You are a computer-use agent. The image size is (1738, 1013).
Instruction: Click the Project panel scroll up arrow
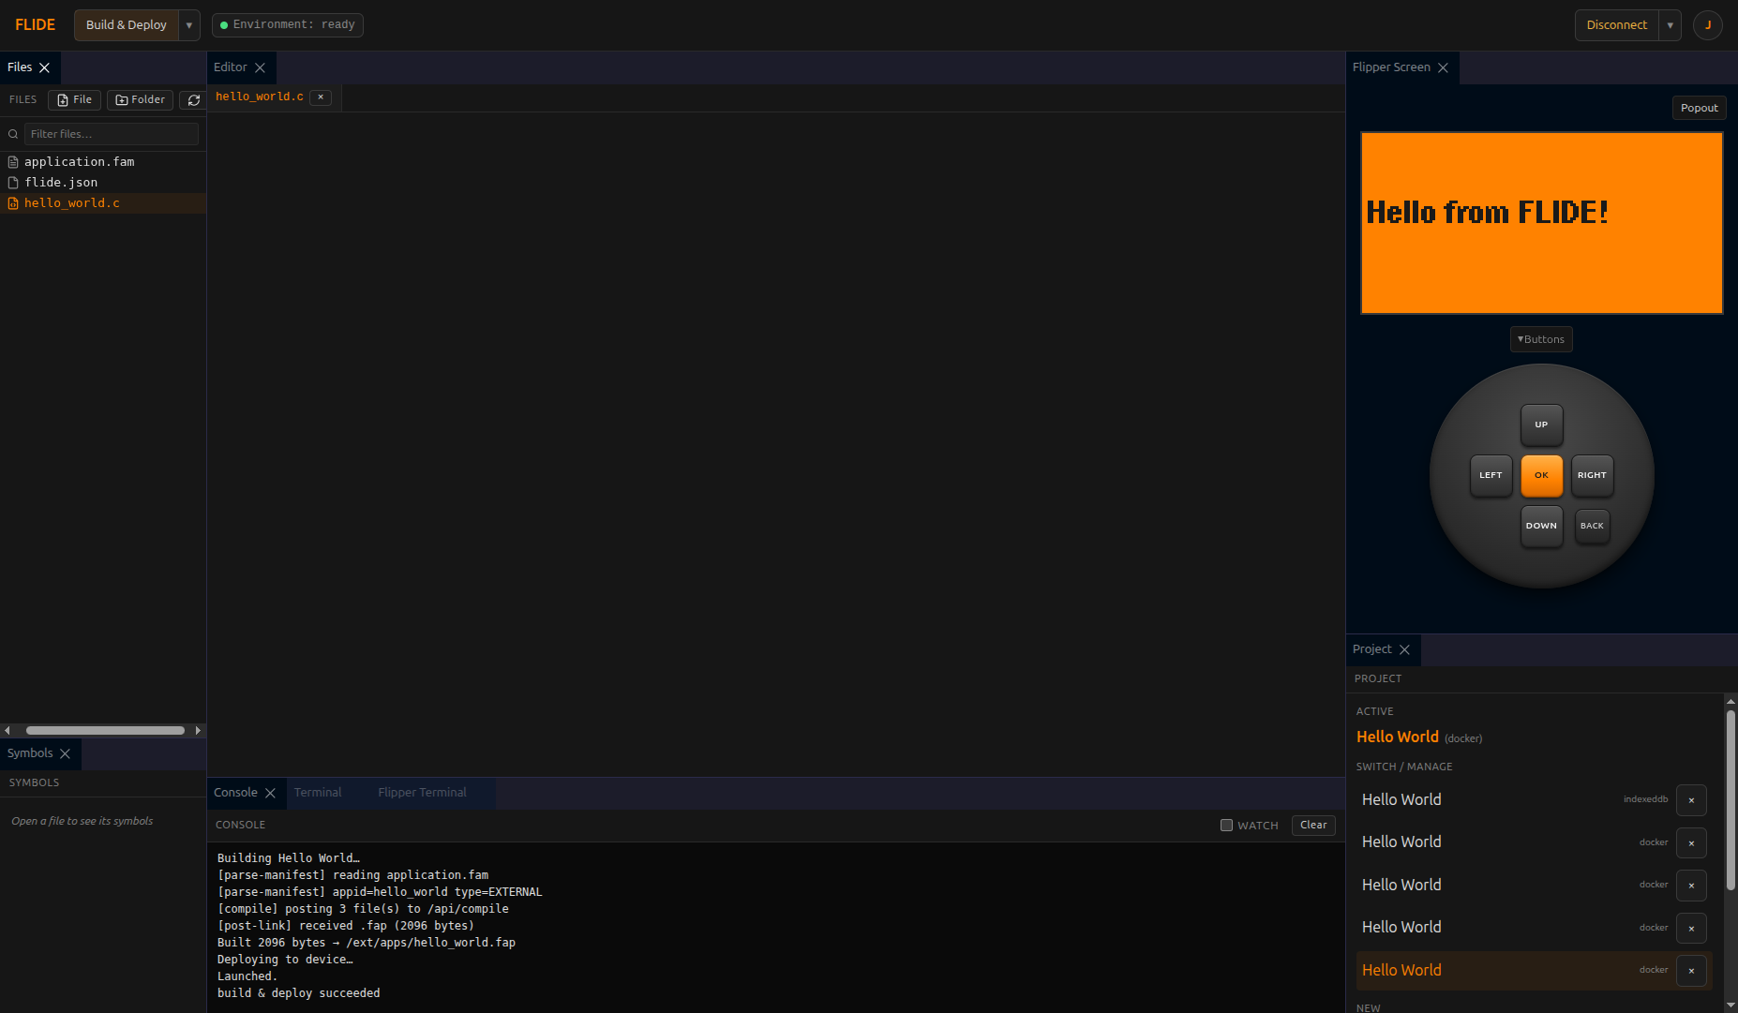point(1731,700)
